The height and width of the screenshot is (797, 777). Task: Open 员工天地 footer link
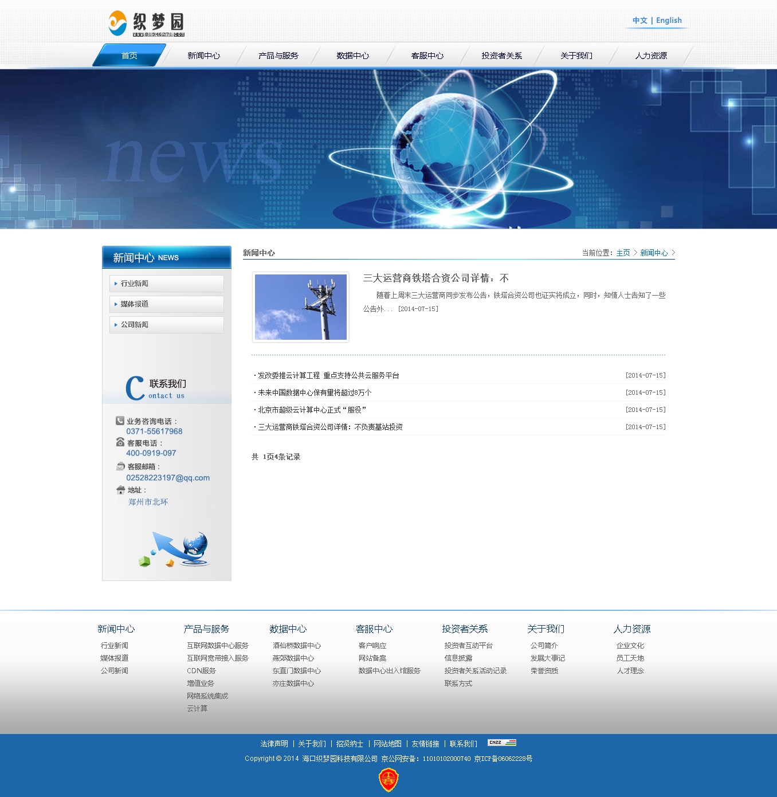tap(630, 658)
